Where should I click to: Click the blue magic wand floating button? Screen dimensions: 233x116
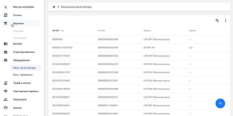click(x=220, y=103)
